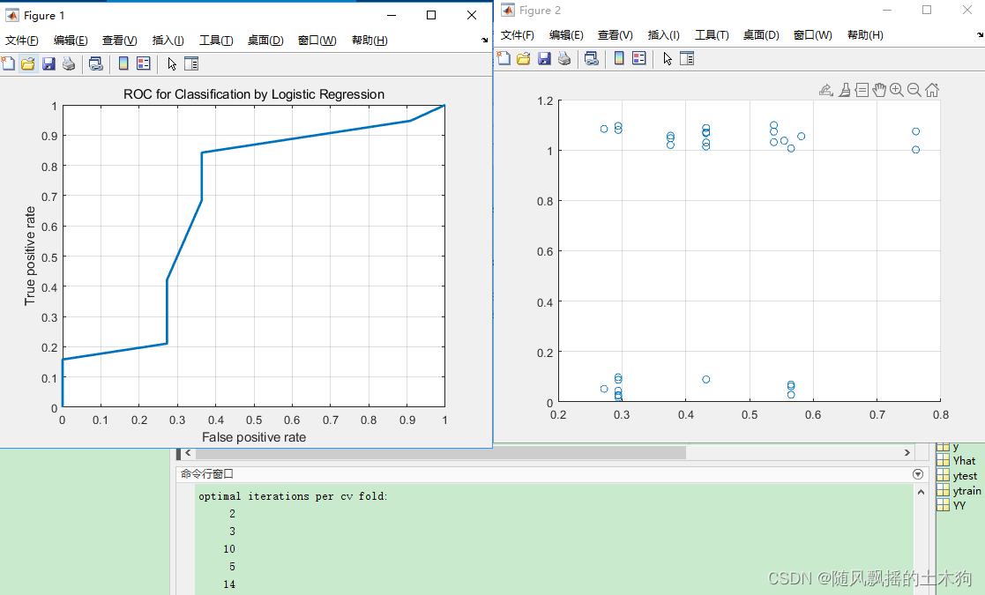Select the zoom out tool above Figure 2 plot
This screenshot has height=595, width=985.
[914, 91]
